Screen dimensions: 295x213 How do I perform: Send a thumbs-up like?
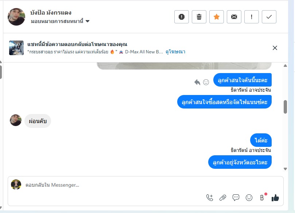[275, 198]
